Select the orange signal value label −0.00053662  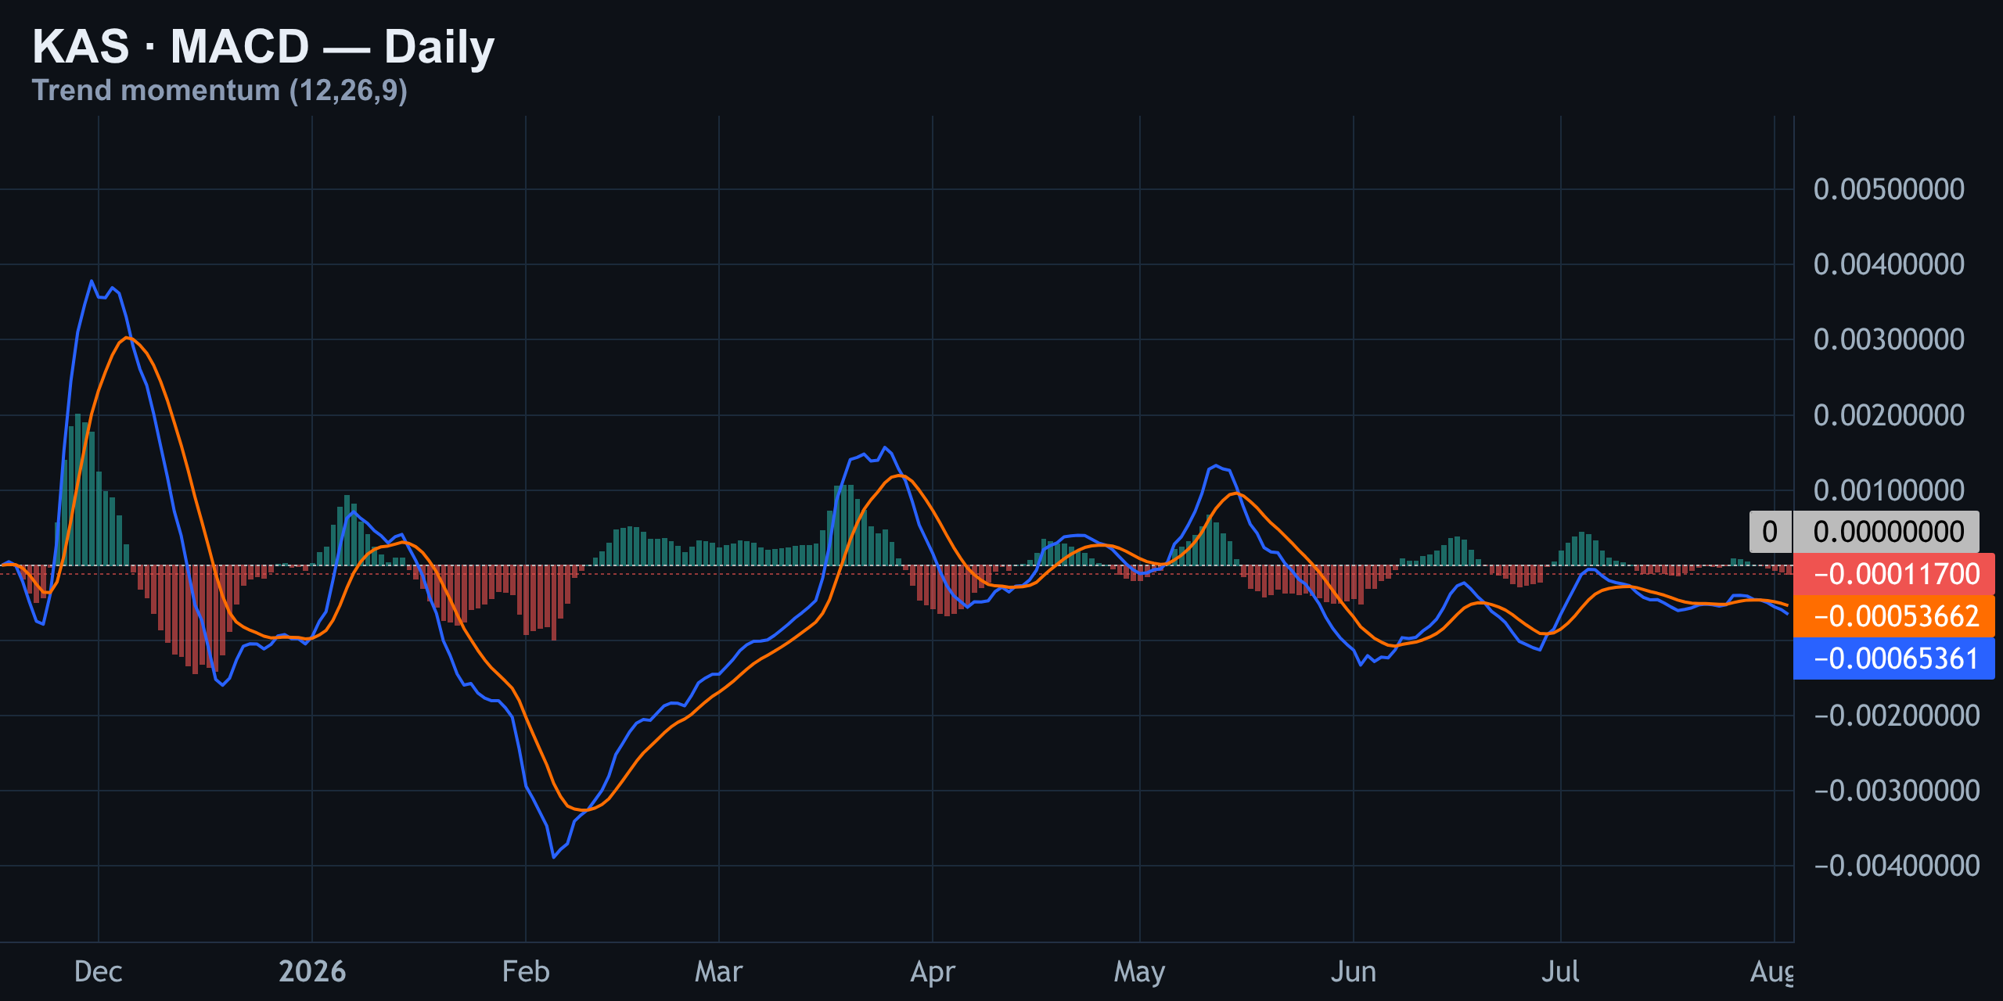tap(1894, 616)
